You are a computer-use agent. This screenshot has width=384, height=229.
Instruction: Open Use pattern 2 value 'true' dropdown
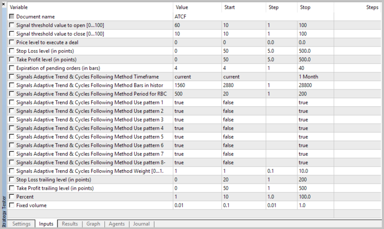pyautogui.click(x=198, y=111)
